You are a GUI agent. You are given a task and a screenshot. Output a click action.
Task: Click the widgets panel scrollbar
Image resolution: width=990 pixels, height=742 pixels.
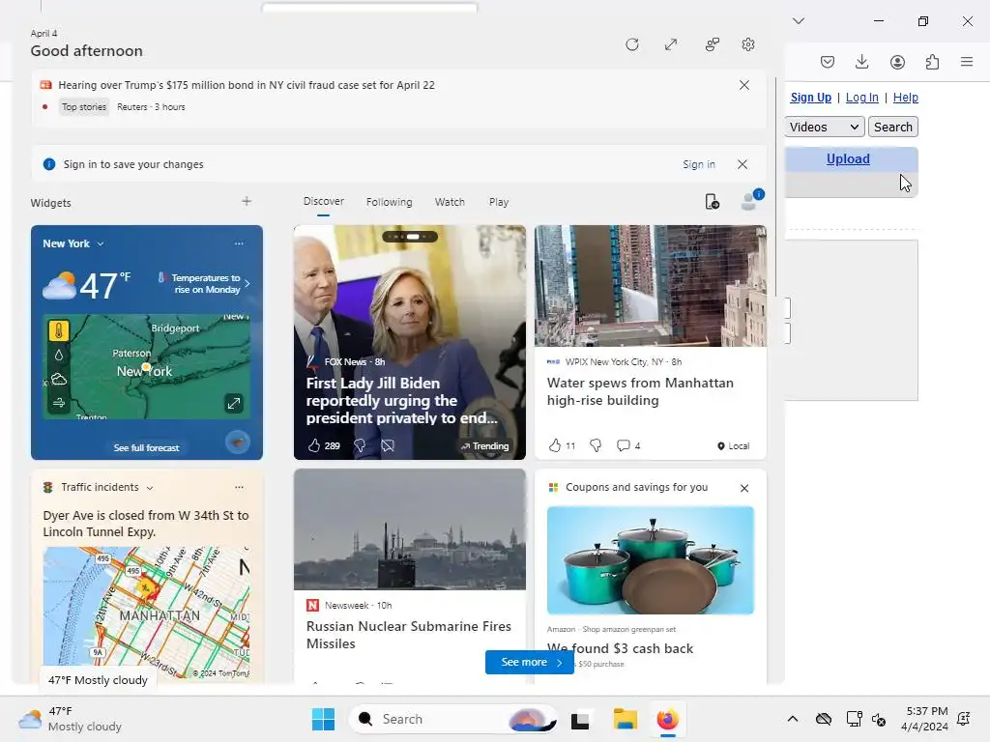[x=775, y=186]
